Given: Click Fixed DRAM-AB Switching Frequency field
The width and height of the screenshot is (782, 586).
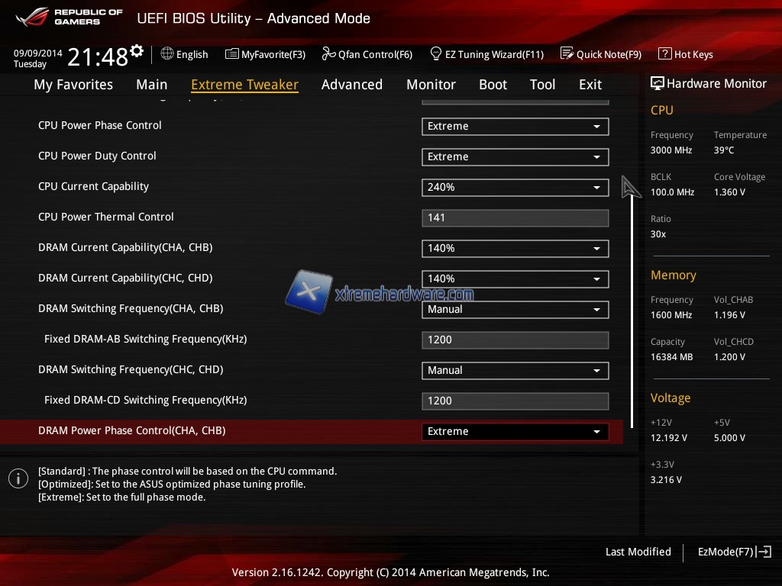Looking at the screenshot, I should [x=515, y=340].
